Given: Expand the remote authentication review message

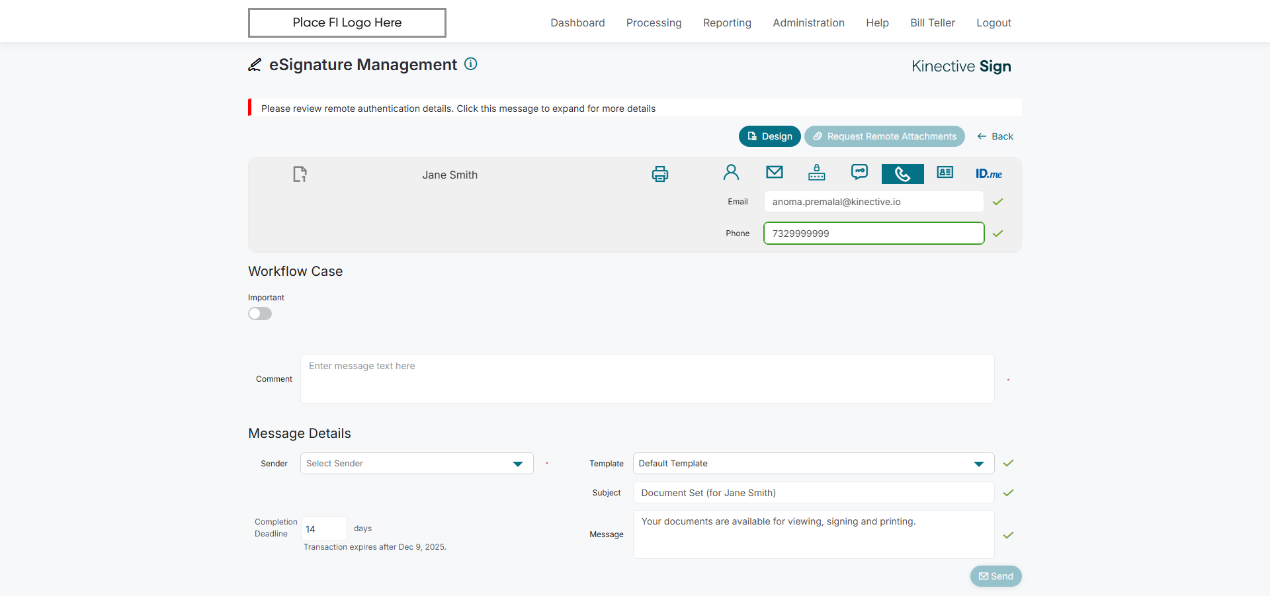Looking at the screenshot, I should (635, 108).
